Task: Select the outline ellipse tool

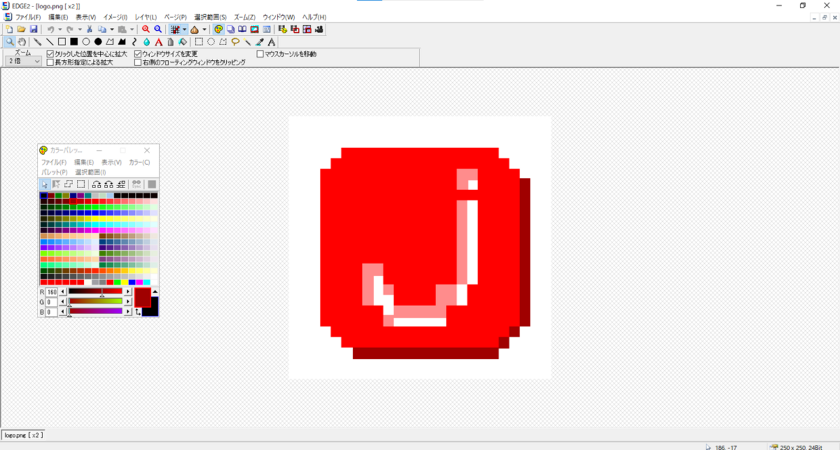Action: click(86, 41)
